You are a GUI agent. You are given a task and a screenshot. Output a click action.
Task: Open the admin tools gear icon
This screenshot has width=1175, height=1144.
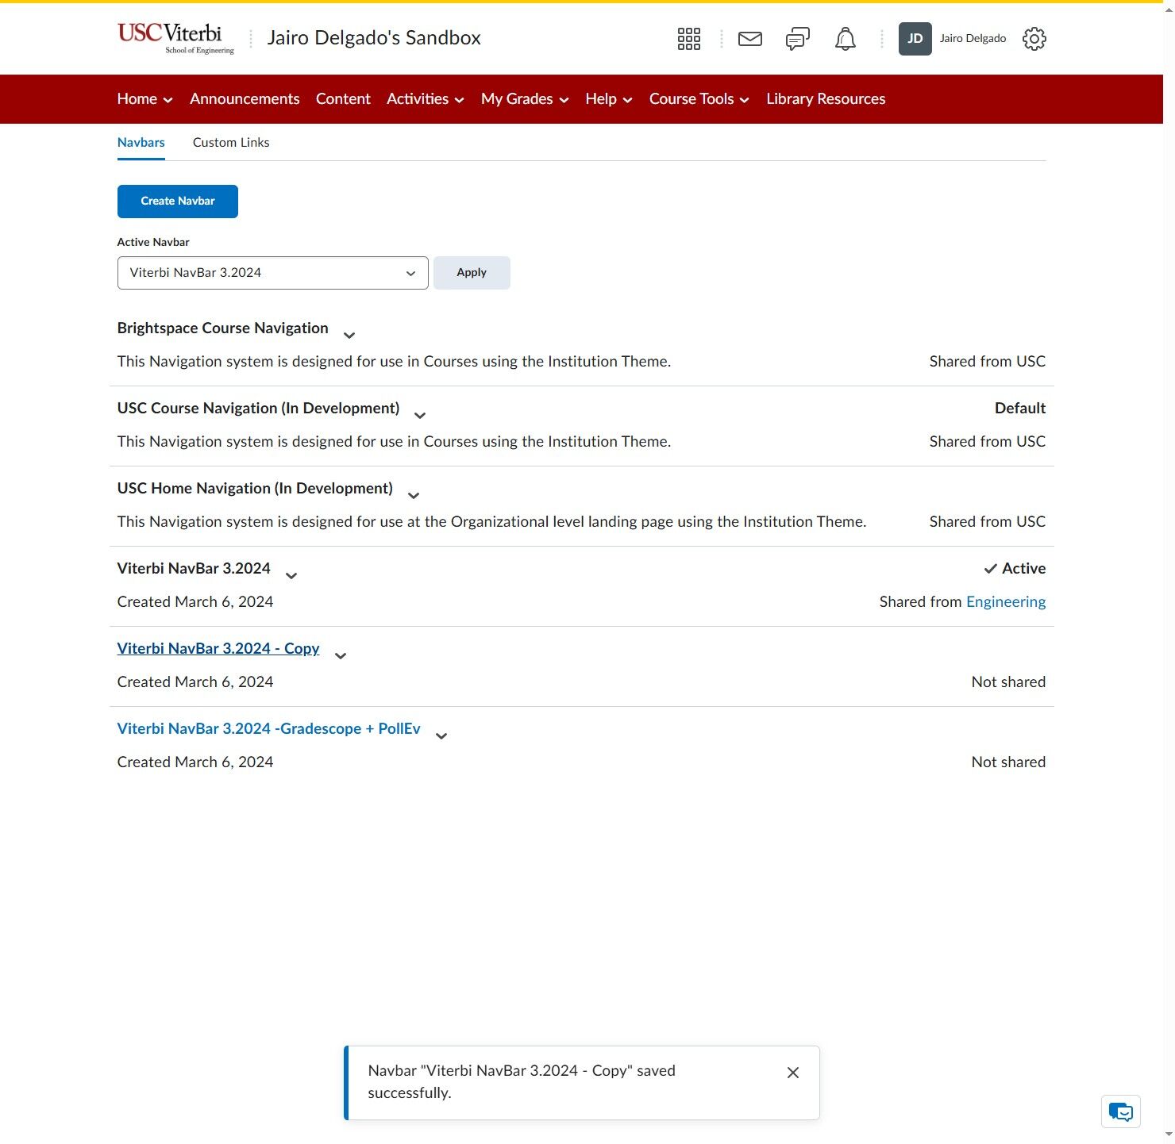point(1034,39)
